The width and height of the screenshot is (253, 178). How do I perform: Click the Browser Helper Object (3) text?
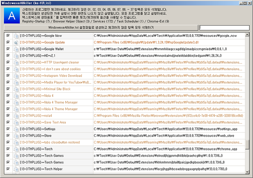tap(71, 21)
